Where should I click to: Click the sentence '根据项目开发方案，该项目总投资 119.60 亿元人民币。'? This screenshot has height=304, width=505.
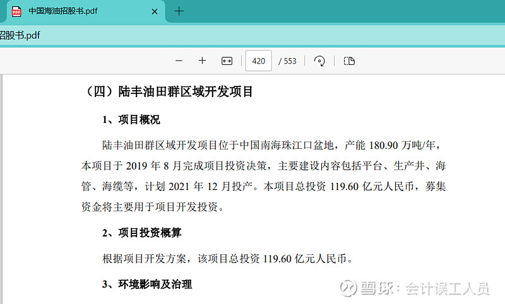tap(228, 259)
